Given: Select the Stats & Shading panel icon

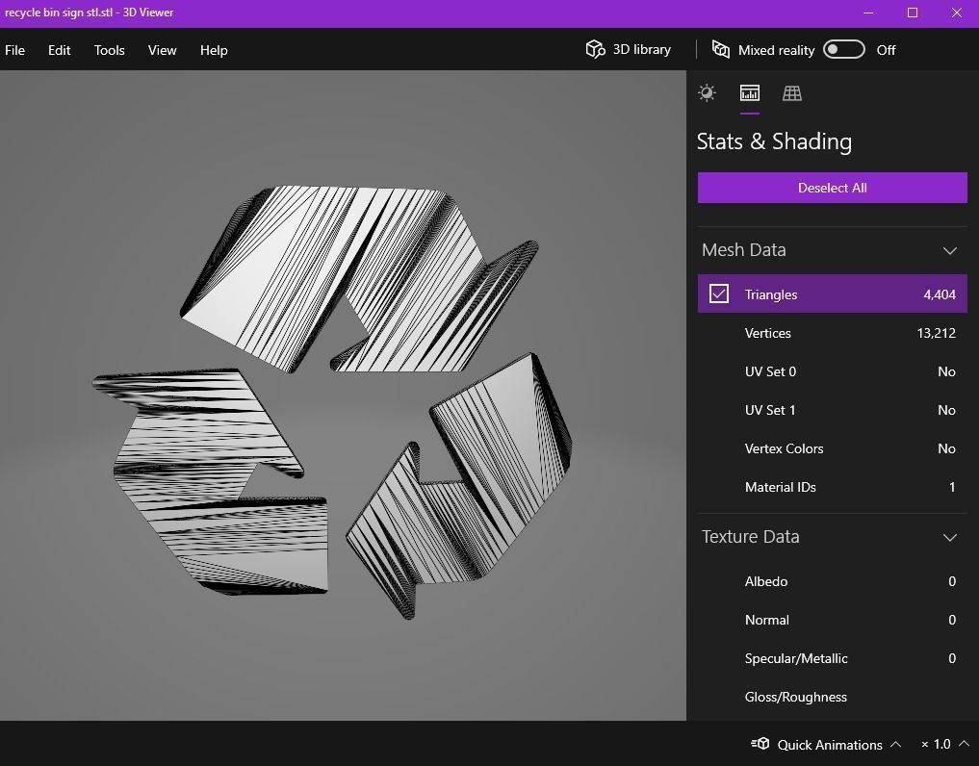Looking at the screenshot, I should [x=749, y=93].
